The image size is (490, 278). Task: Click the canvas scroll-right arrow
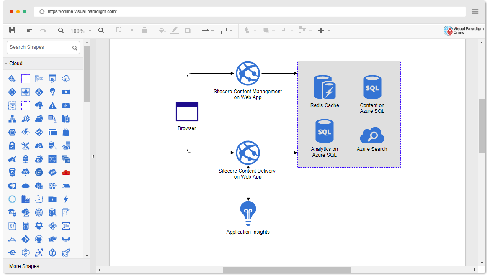pyautogui.click(x=475, y=270)
